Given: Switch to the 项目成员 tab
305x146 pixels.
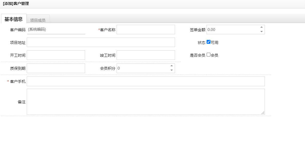Looking at the screenshot, I should pos(38,20).
